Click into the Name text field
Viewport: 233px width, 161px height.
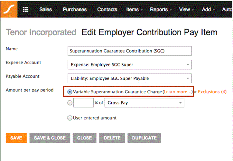click(x=130, y=51)
